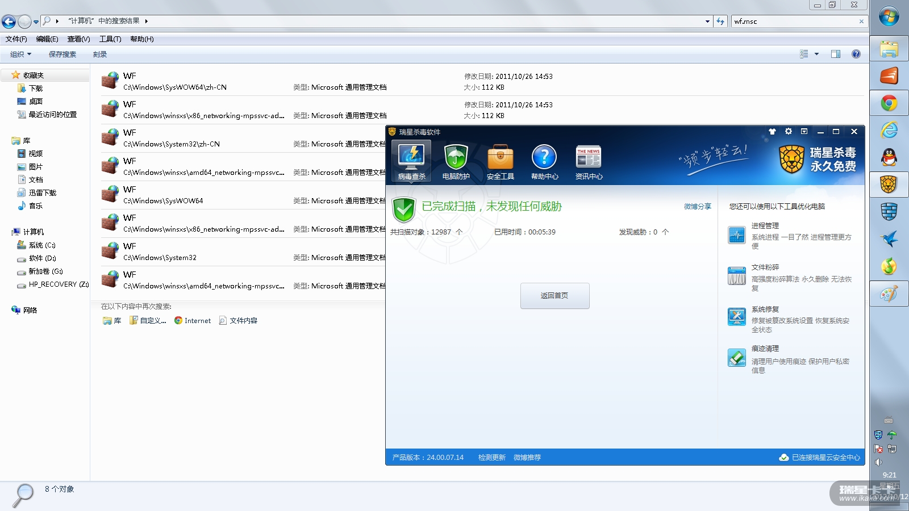Search again in 库

click(112, 321)
